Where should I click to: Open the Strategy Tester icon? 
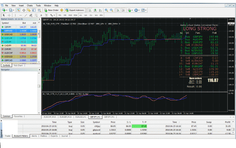coord(39,10)
